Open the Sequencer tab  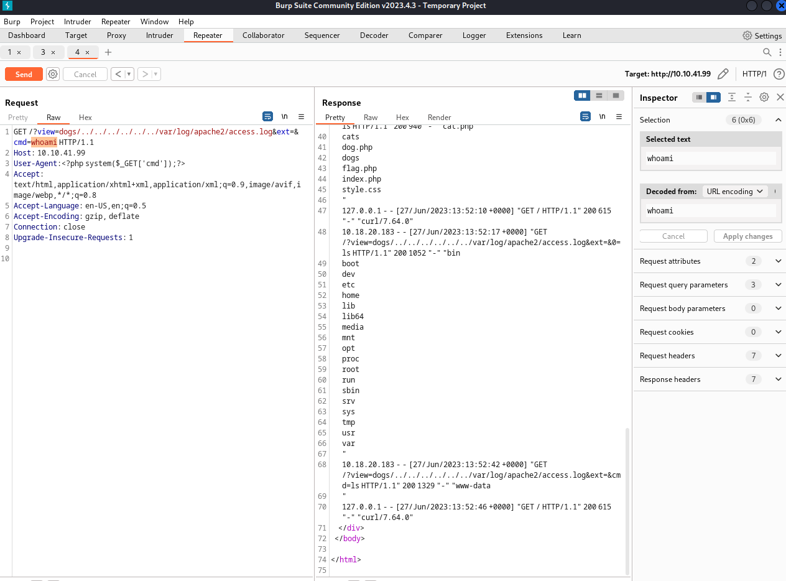click(x=322, y=35)
